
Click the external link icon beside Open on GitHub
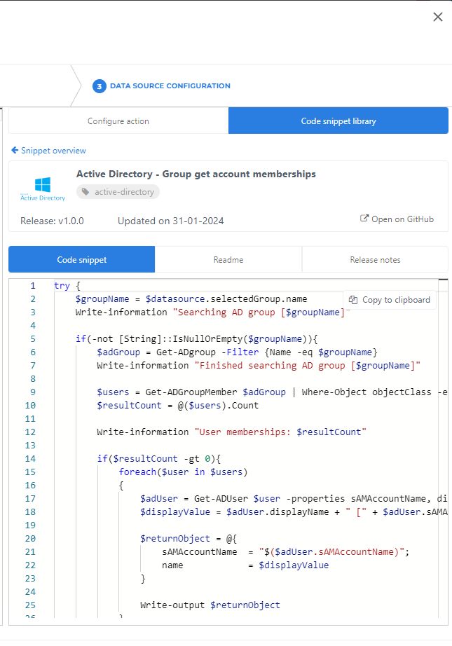point(364,219)
